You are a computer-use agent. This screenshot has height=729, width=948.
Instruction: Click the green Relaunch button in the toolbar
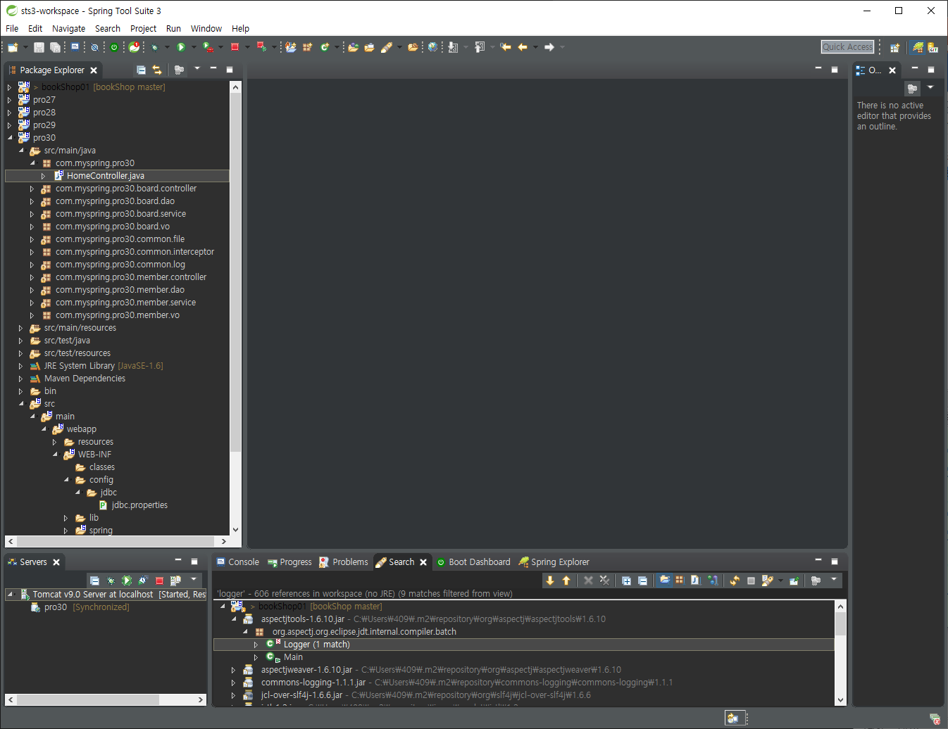click(x=114, y=47)
